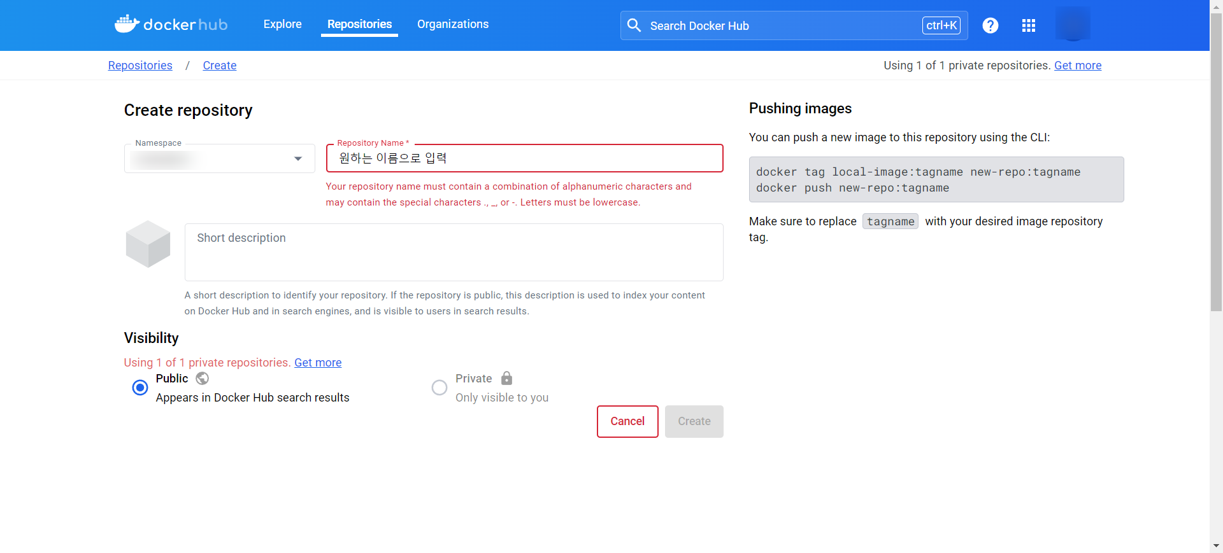
Task: Click the Repositories breadcrumb link
Action: (x=140, y=66)
